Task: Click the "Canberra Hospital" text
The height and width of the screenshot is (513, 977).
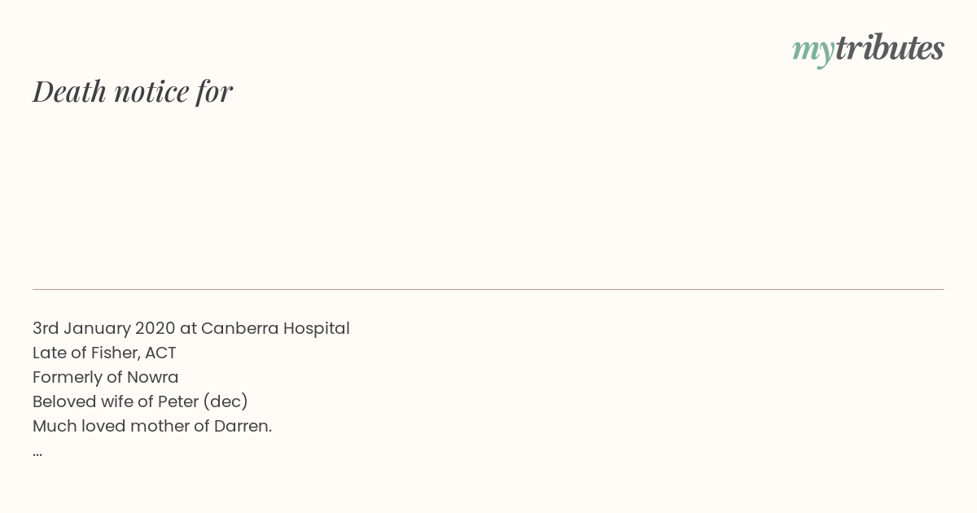Action: pyautogui.click(x=275, y=329)
